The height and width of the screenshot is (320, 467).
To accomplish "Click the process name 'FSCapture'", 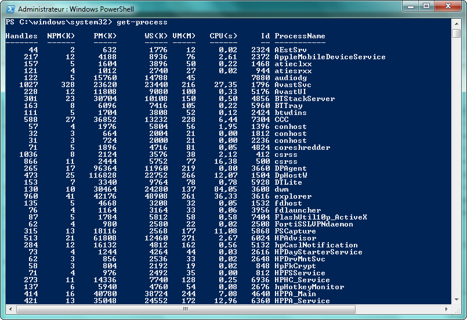I will tap(295, 231).
